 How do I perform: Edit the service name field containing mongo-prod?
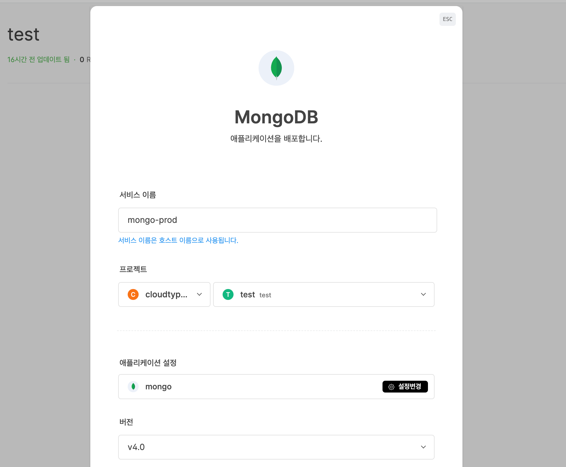278,220
